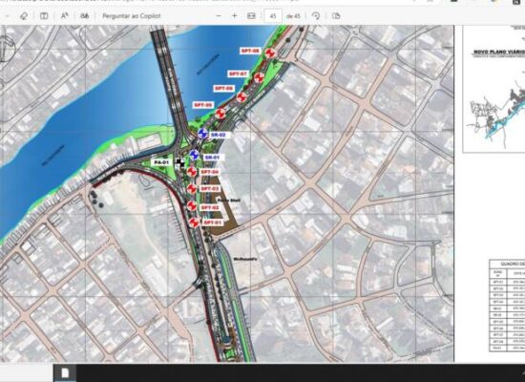This screenshot has width=525, height=382.
Task: Click the SPT-01 label on the map
Action: click(x=212, y=223)
